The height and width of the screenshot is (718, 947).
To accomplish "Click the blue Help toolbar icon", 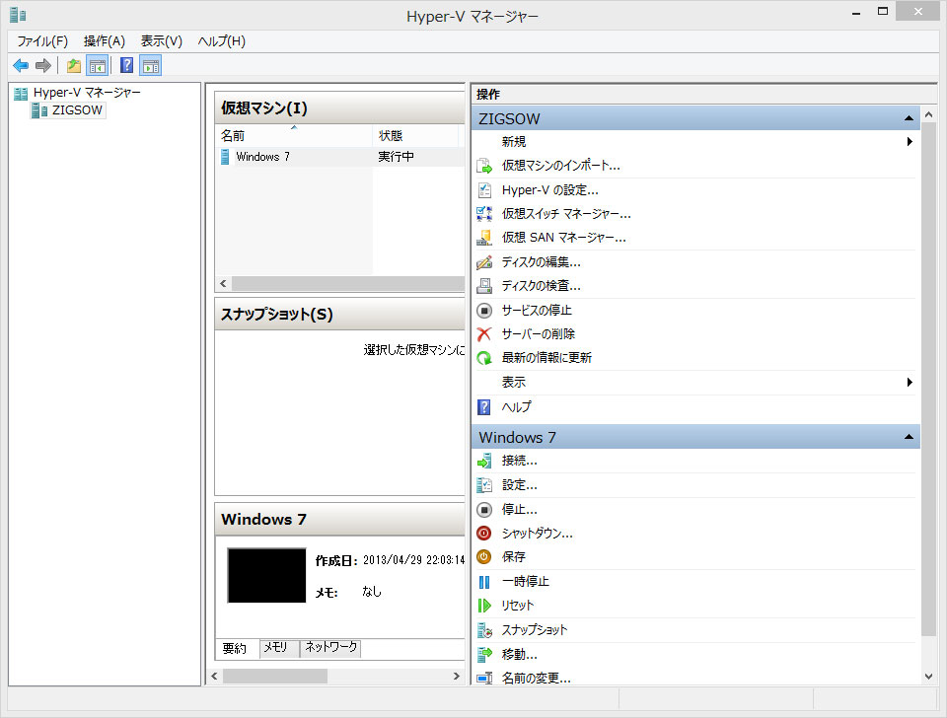I will 127,65.
